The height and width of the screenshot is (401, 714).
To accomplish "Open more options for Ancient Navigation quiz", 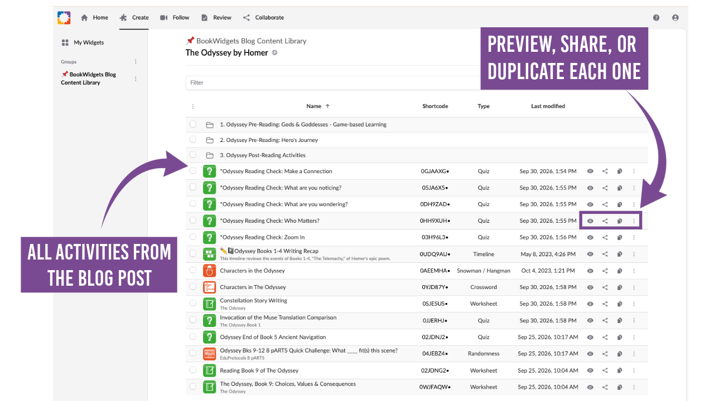I will (634, 338).
